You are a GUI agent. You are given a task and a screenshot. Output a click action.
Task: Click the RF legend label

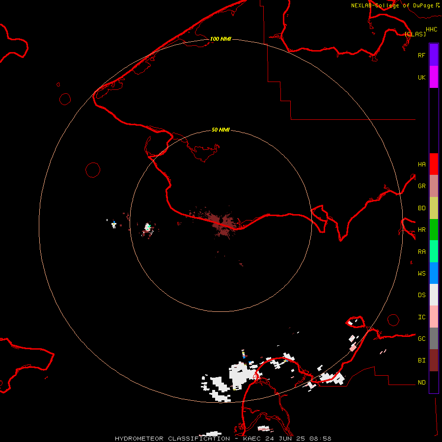[x=421, y=55]
